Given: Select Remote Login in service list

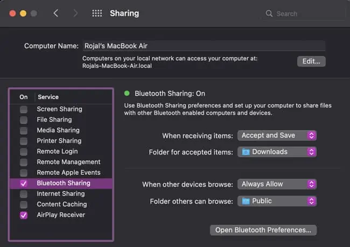Looking at the screenshot, I should coord(57,151).
